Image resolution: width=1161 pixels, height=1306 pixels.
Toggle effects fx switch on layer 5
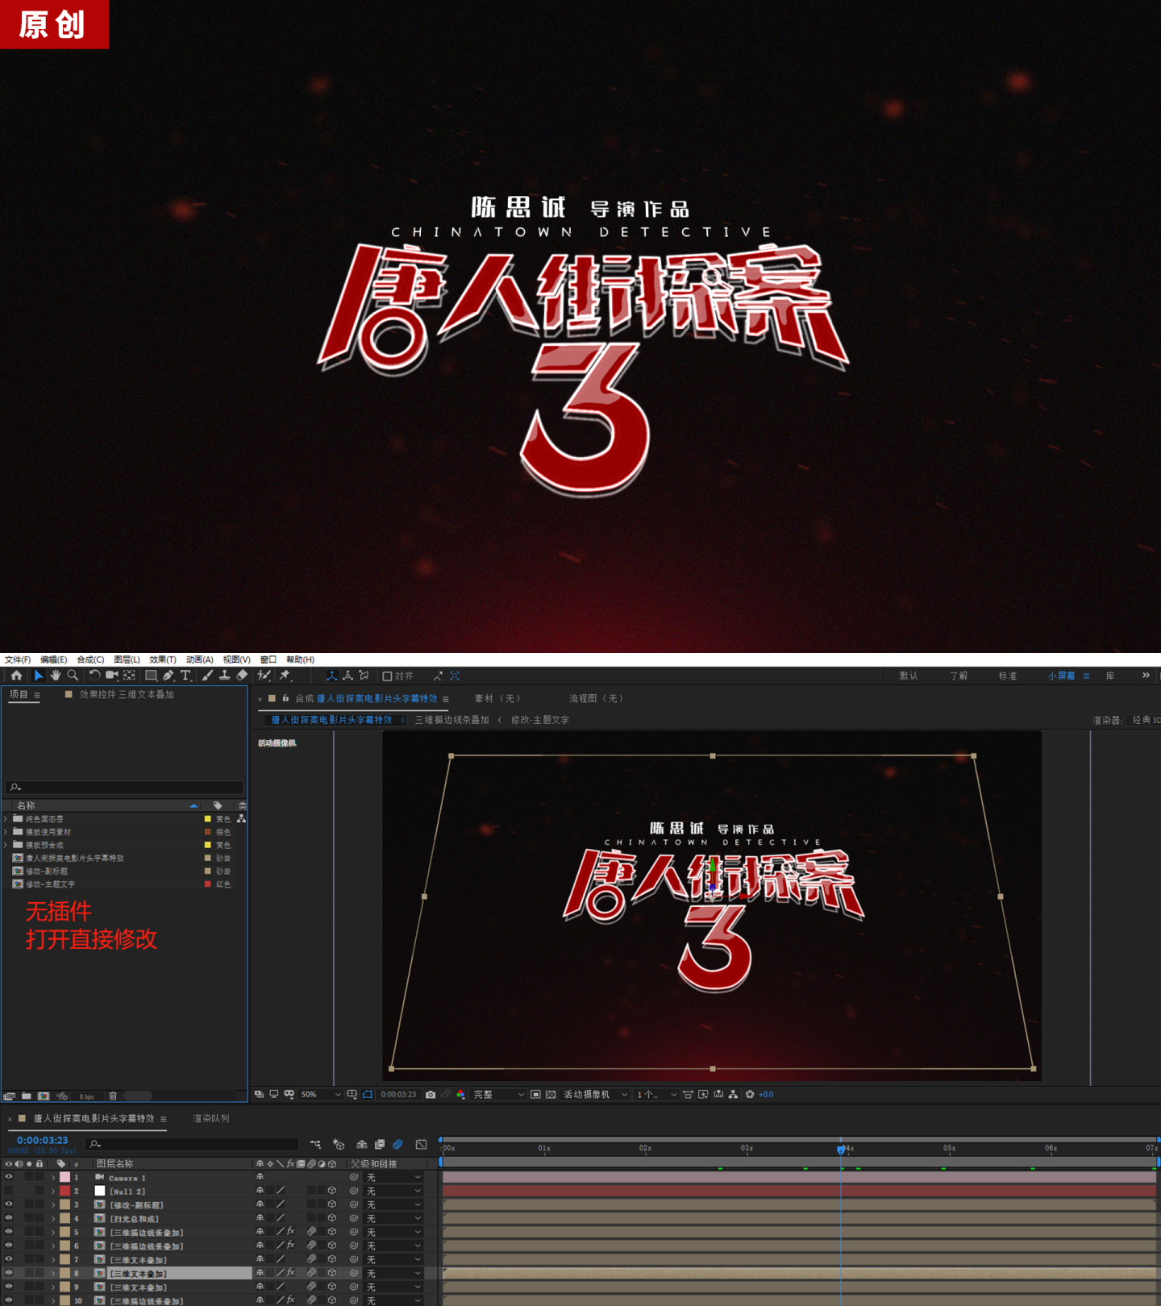click(x=290, y=1232)
